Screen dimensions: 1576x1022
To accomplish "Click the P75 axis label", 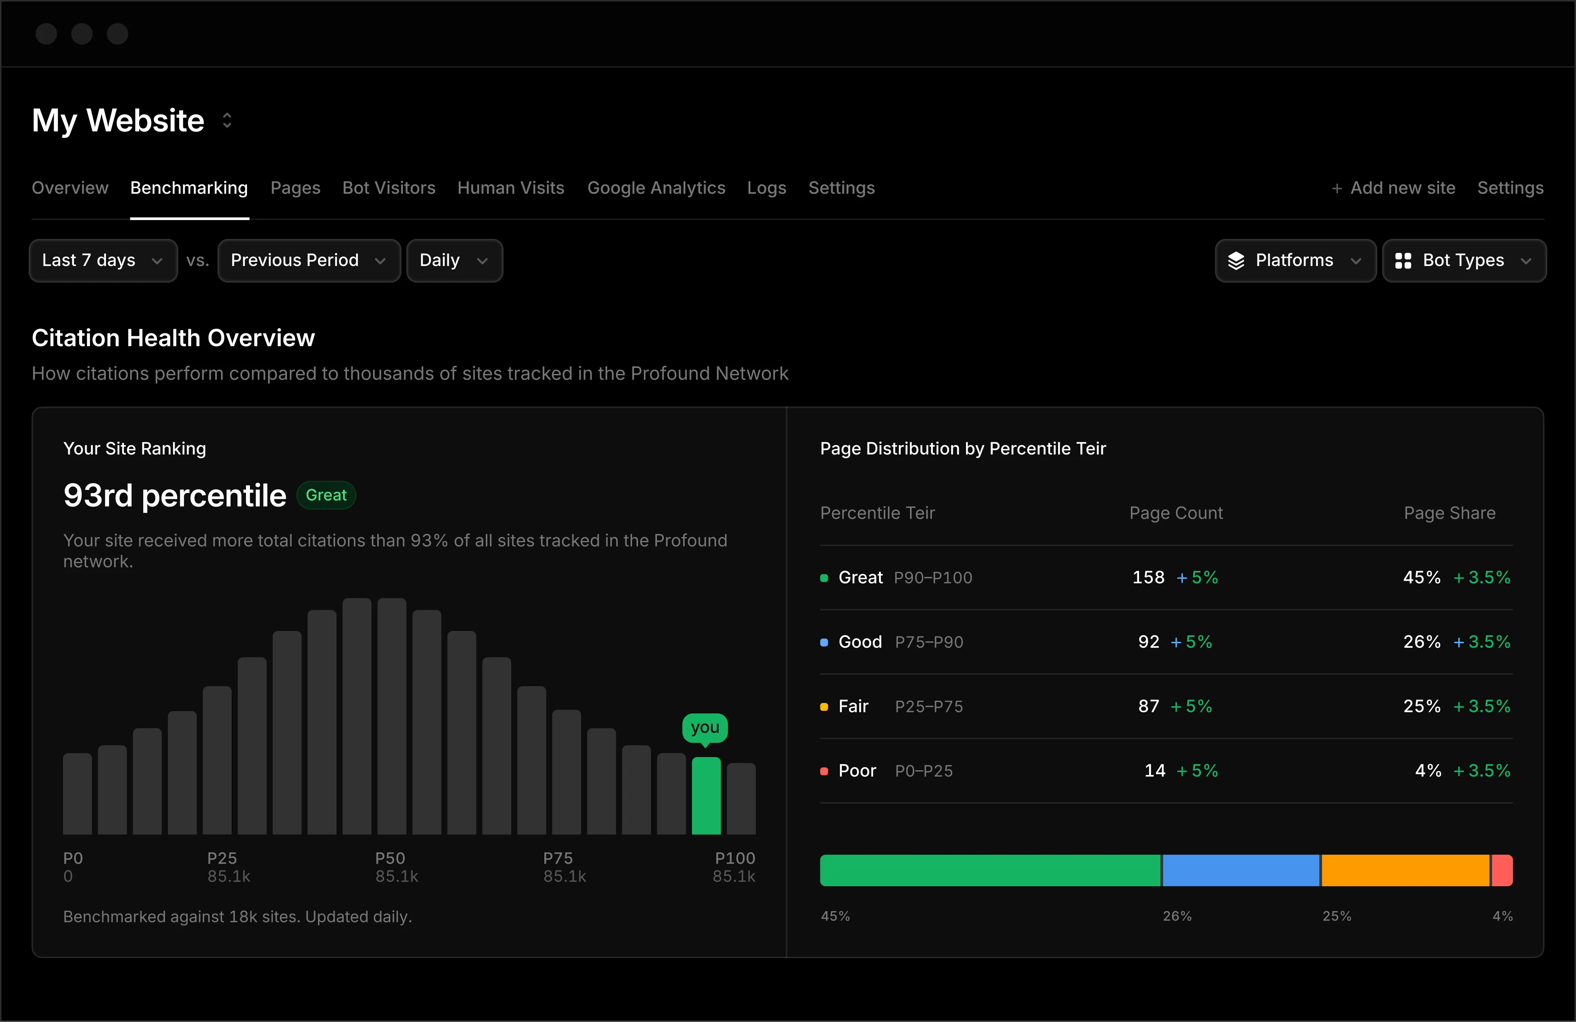I will click(x=558, y=859).
